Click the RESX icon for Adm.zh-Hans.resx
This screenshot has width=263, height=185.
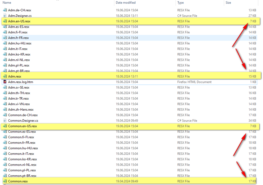tap(5, 109)
